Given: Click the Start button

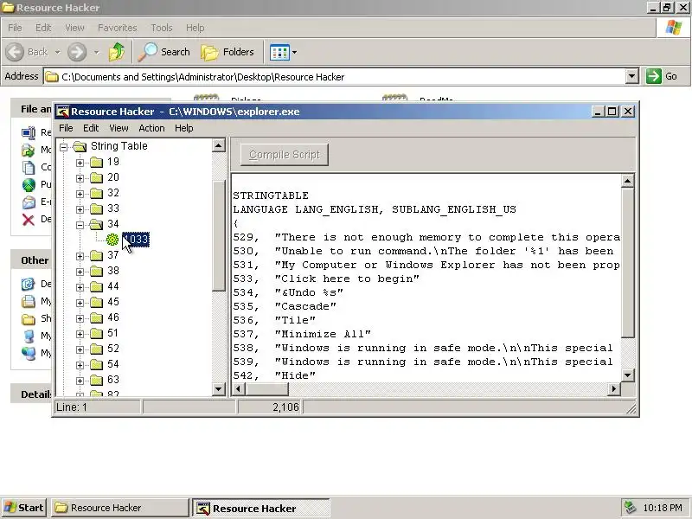Looking at the screenshot, I should pos(25,508).
